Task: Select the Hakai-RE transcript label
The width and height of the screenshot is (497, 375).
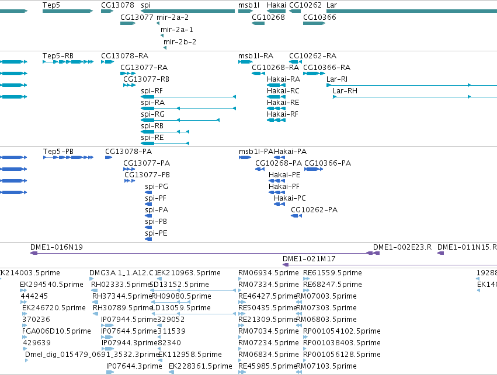Action: coord(283,103)
